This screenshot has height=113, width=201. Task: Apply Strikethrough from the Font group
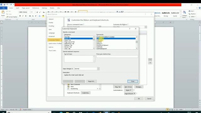30,16
